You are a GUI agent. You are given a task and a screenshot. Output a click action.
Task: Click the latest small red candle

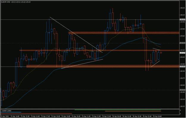[x=161, y=53]
